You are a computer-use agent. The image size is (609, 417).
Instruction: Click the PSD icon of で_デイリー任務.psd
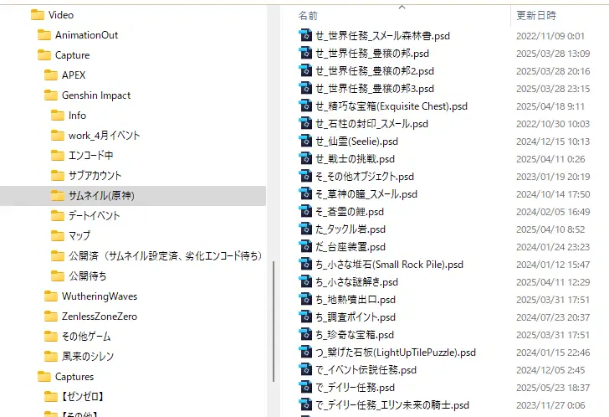[305, 387]
